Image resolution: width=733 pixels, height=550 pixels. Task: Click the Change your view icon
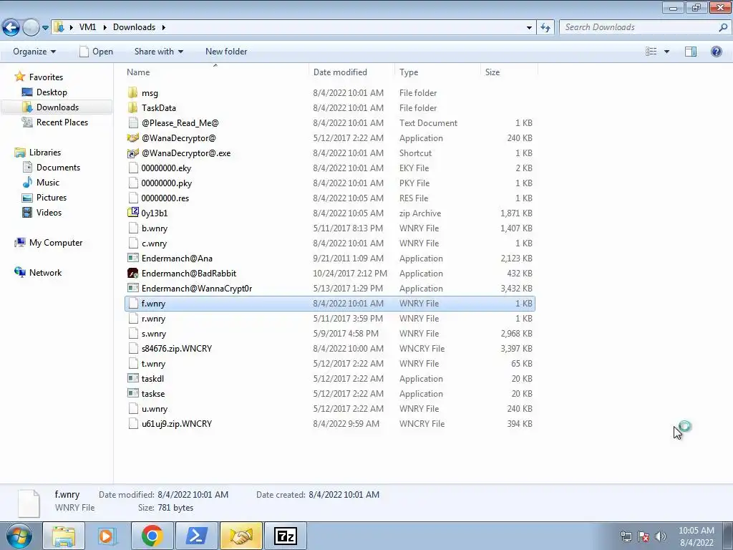(x=651, y=52)
